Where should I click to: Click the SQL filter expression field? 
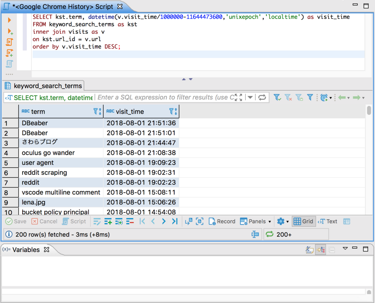[165, 97]
